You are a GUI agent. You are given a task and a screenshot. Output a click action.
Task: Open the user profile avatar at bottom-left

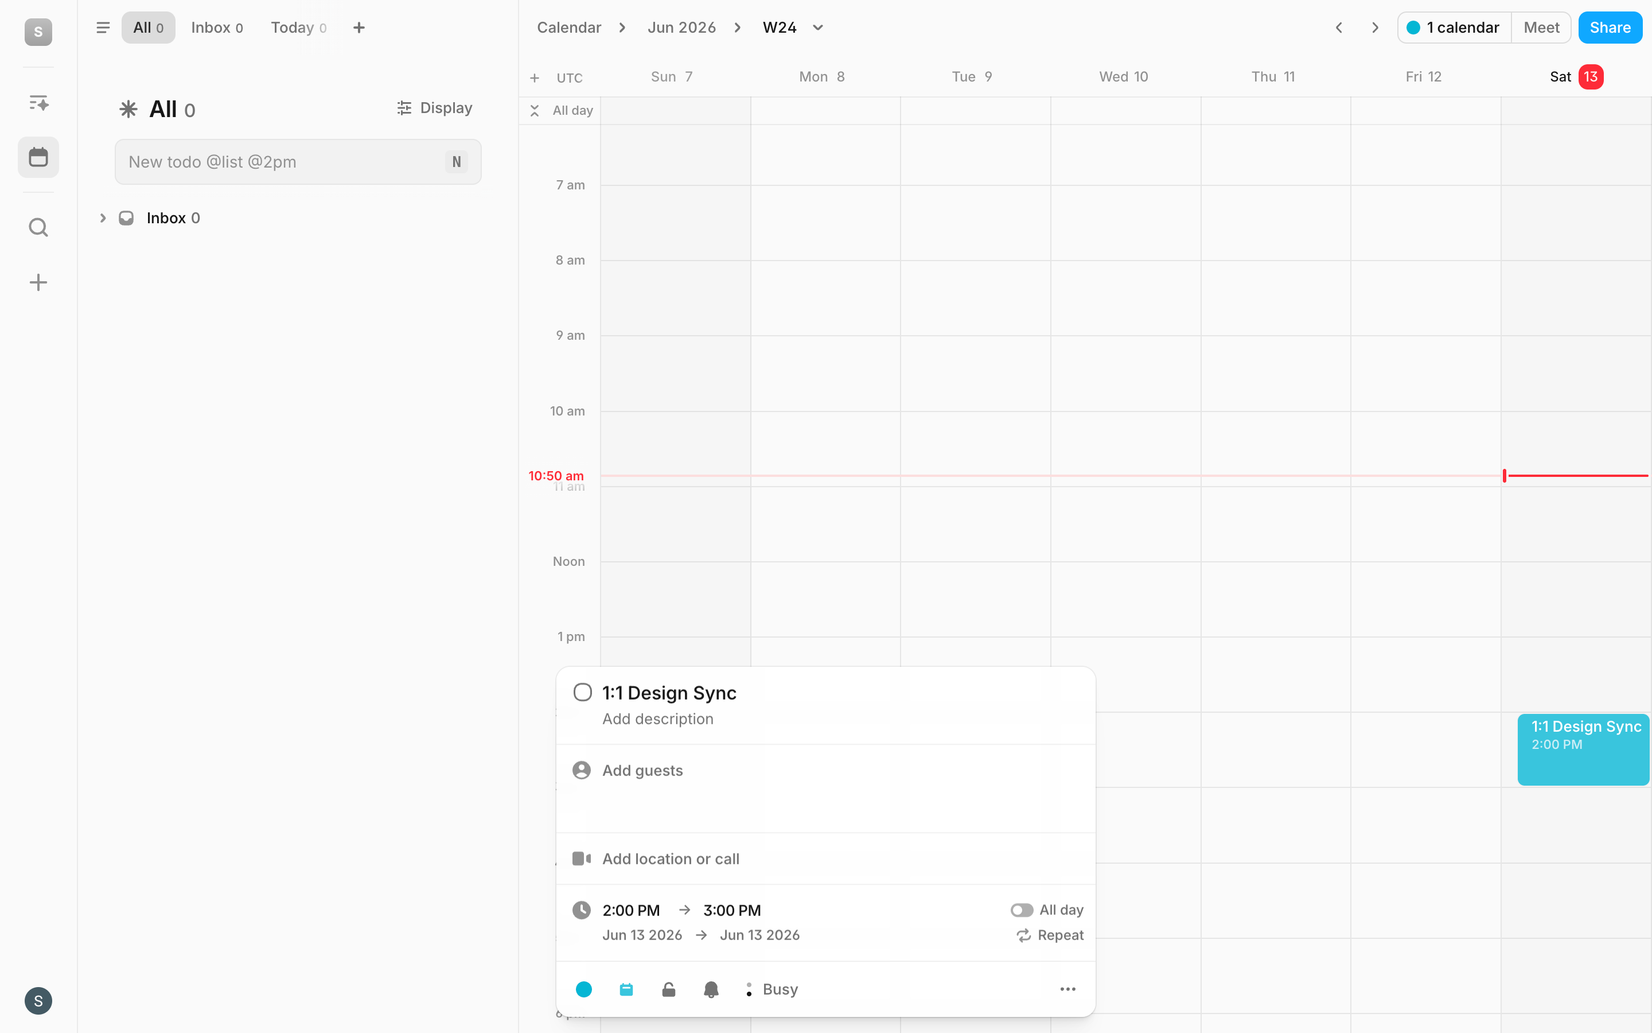coord(38,1001)
